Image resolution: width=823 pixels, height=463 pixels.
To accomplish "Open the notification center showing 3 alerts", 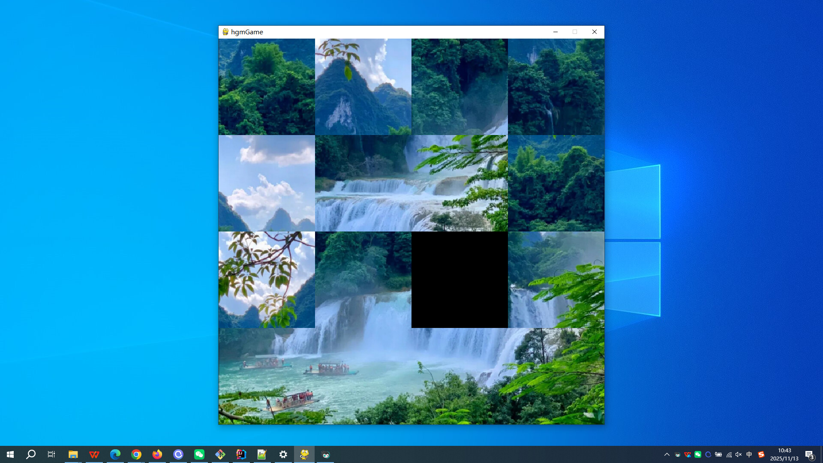I will pyautogui.click(x=810, y=454).
